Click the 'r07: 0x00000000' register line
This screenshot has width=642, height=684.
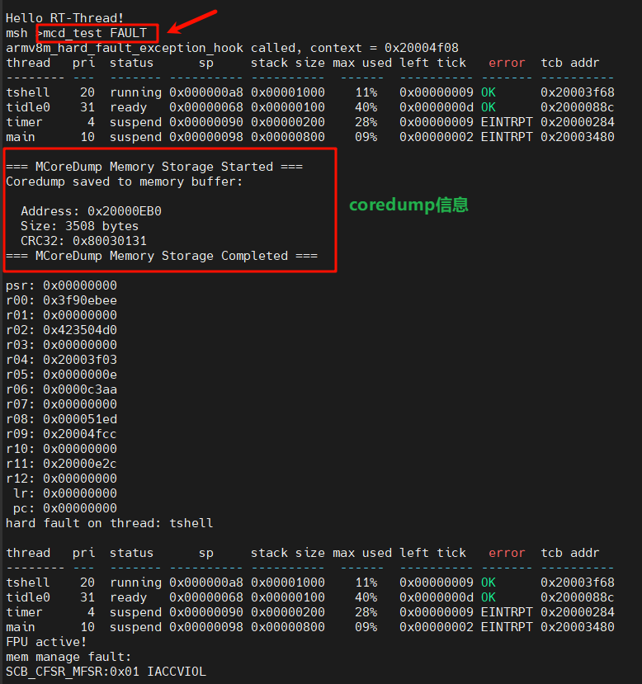click(x=62, y=404)
